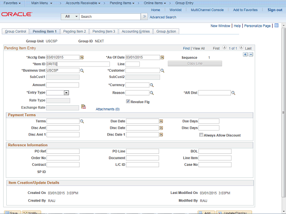Click the Attachments (0) link

click(107, 109)
